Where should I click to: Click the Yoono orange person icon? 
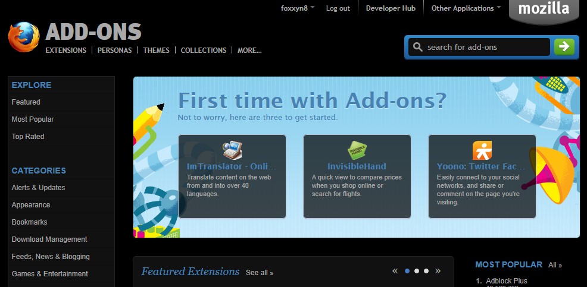tap(482, 150)
